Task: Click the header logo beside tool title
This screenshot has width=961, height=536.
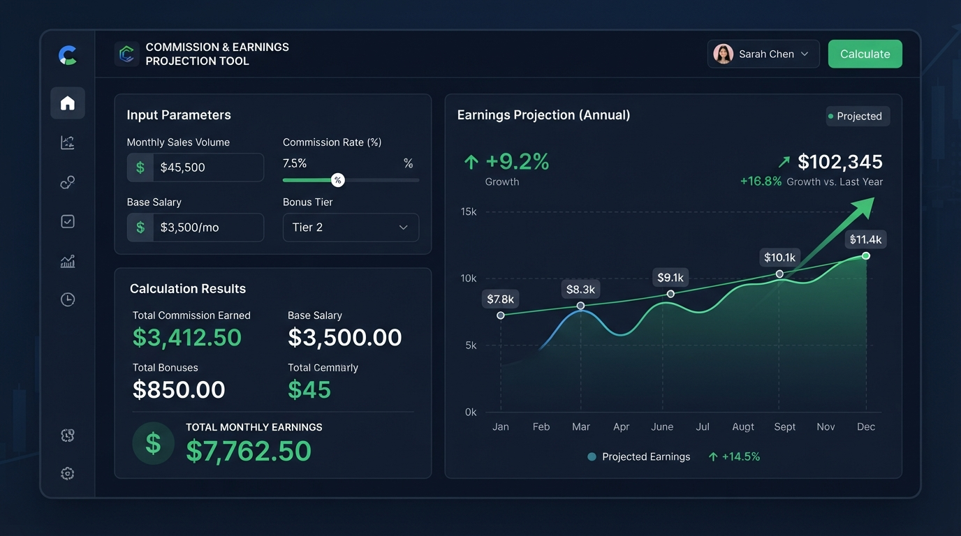Action: (x=127, y=54)
